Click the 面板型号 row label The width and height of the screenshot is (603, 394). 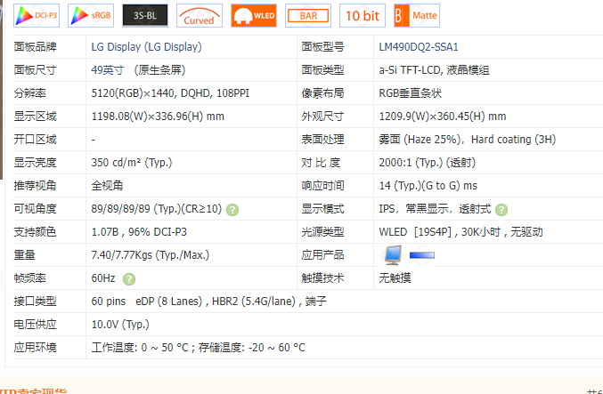point(322,47)
